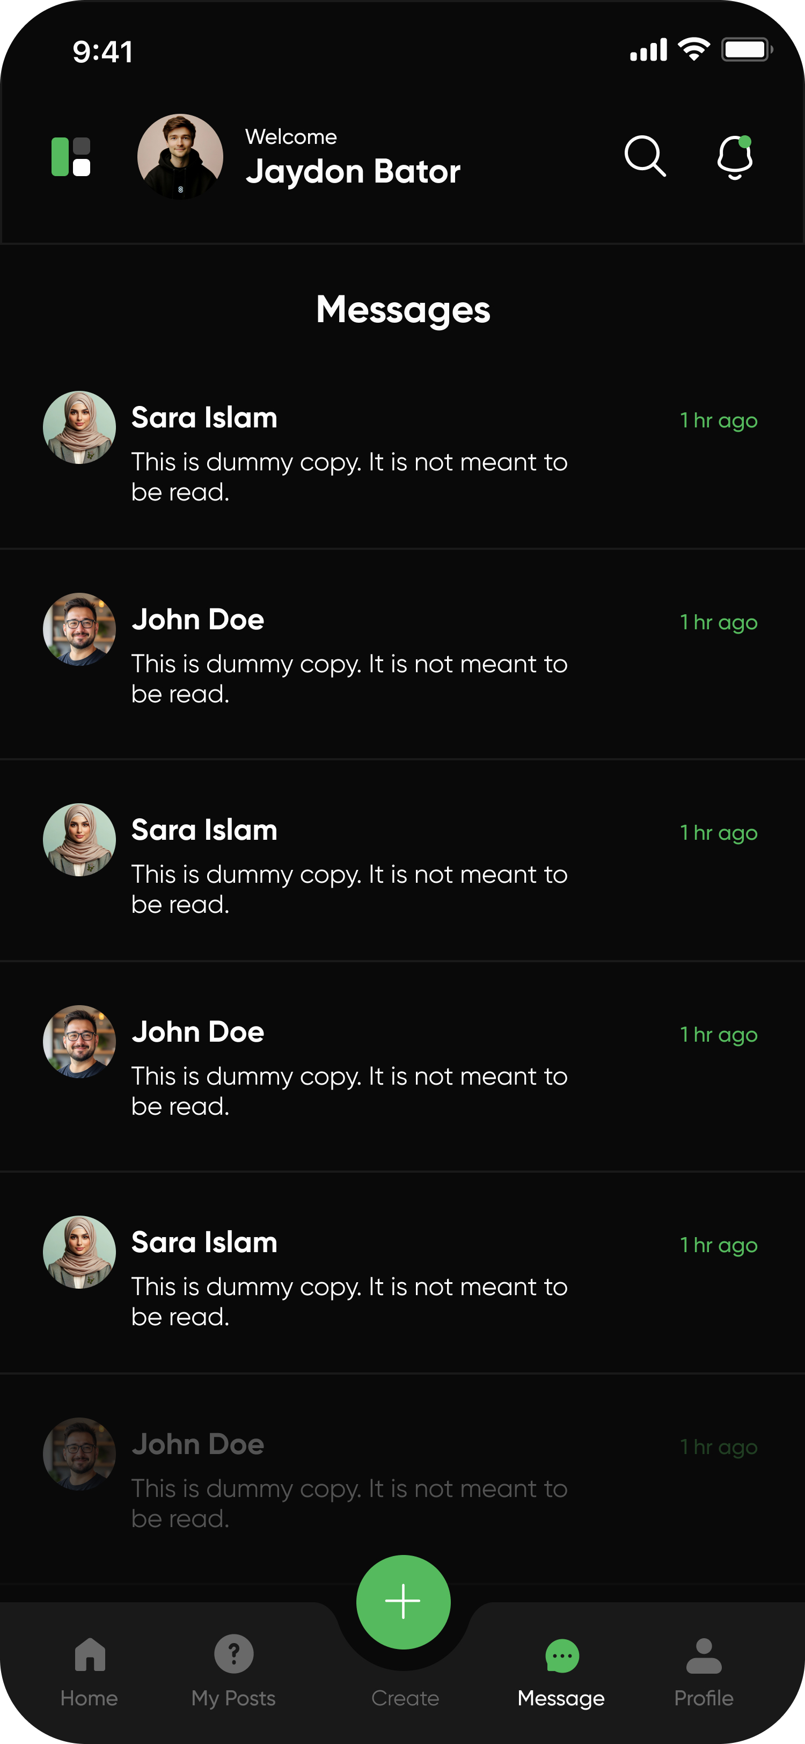Open the My Posts tab
This screenshot has width=805, height=1744.
pos(233,1669)
